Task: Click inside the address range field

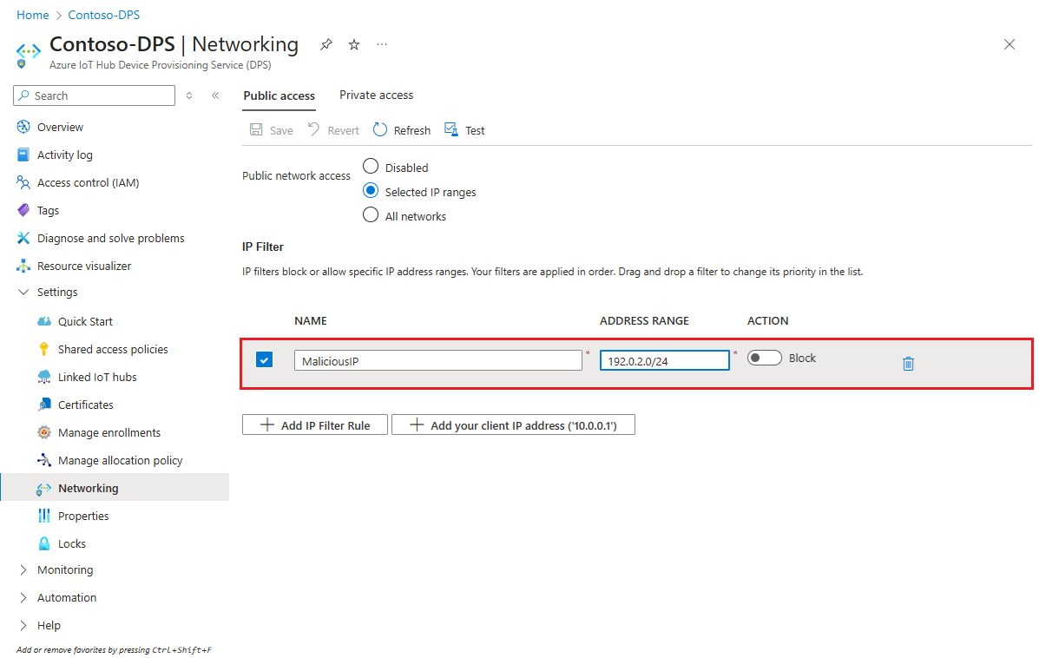Action: tap(664, 359)
